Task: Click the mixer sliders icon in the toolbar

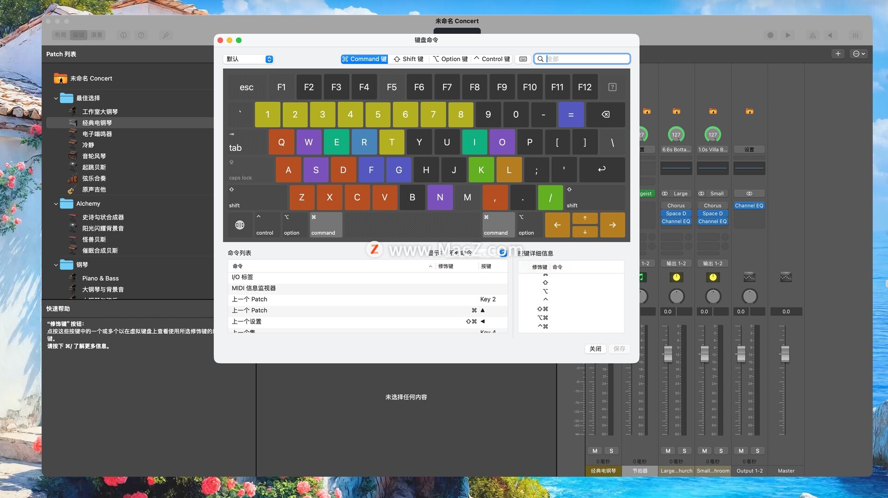Action: tap(855, 35)
